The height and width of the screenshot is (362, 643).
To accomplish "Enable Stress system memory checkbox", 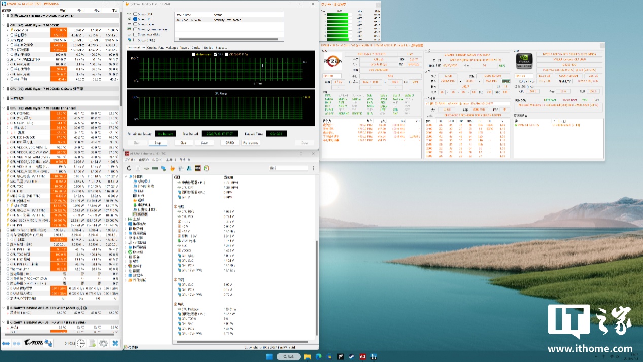I will (x=135, y=29).
